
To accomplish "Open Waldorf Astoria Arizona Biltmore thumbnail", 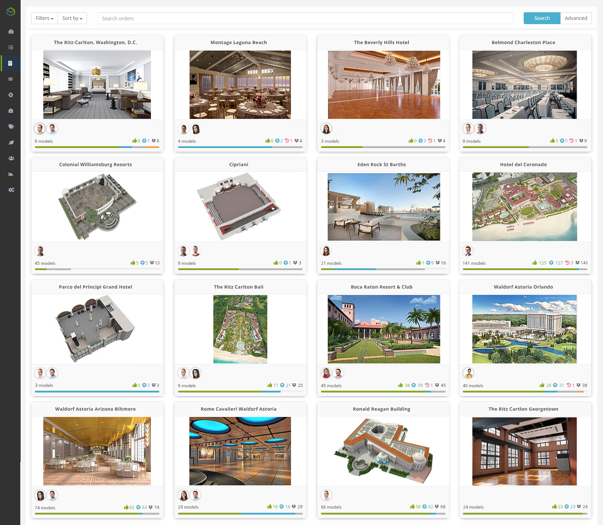I will pos(97,451).
